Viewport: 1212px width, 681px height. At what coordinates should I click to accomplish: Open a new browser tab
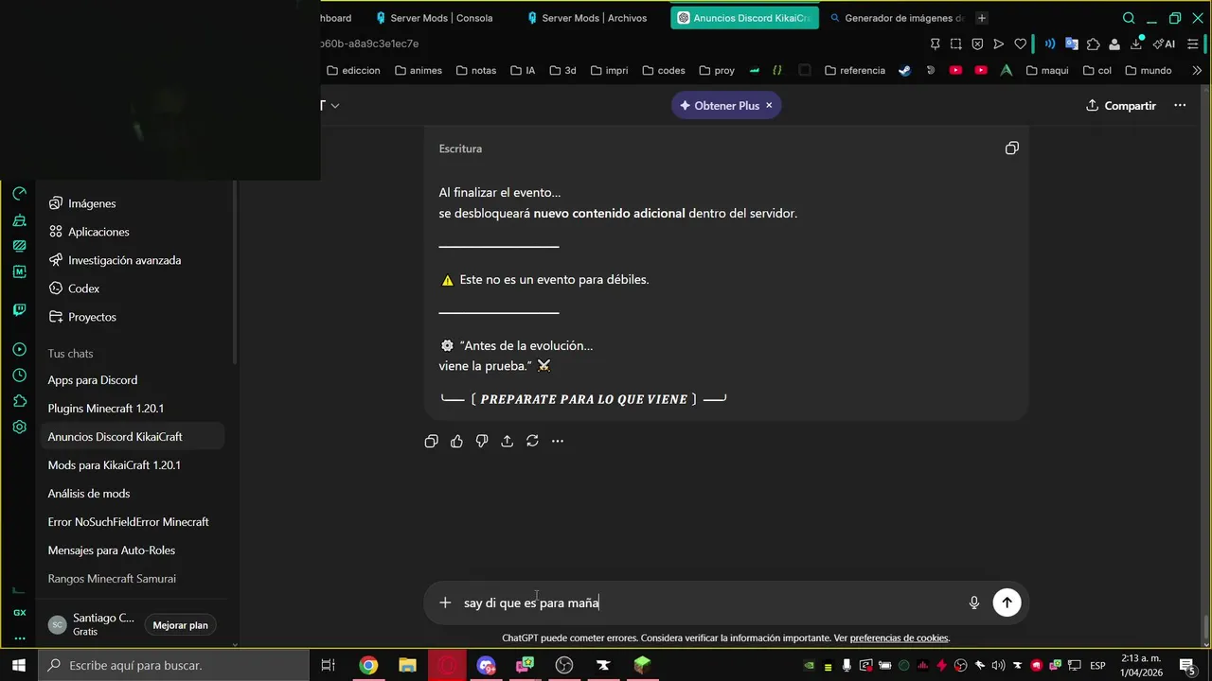pos(982,18)
